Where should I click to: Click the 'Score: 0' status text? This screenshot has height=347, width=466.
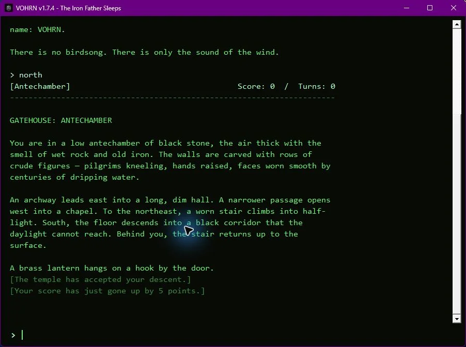(x=256, y=86)
